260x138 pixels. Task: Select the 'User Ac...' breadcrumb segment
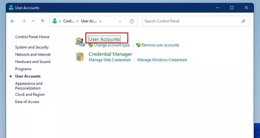click(89, 21)
